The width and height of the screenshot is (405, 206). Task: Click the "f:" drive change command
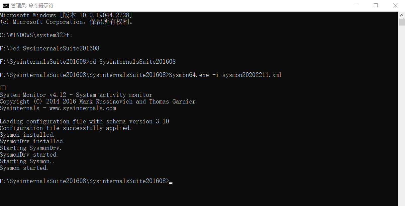click(69, 35)
